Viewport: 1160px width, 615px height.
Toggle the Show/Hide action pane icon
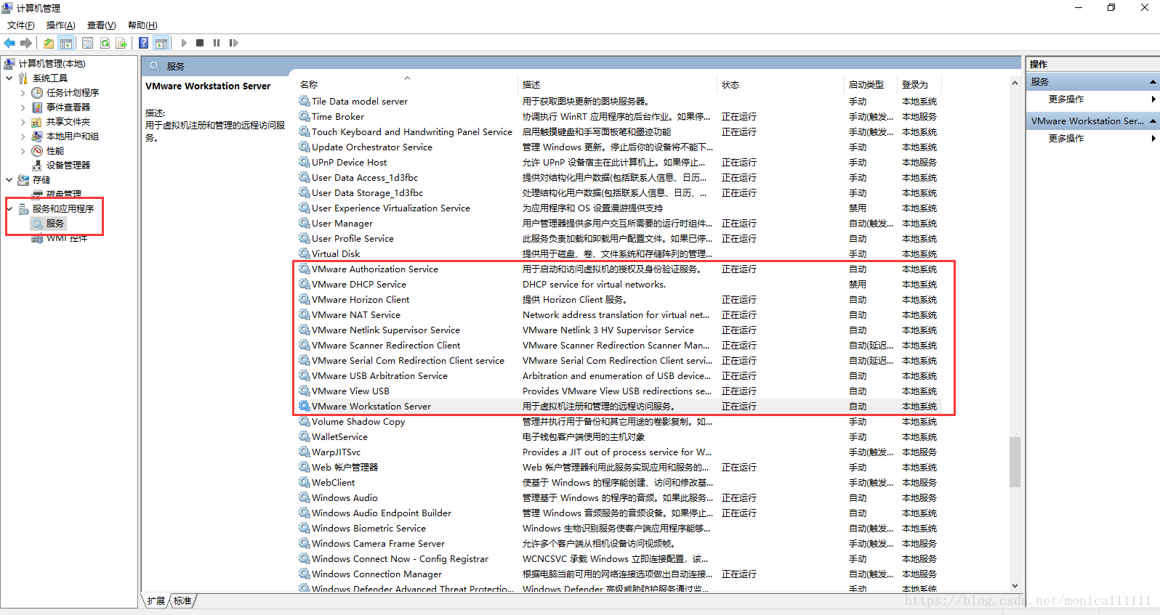tap(161, 43)
